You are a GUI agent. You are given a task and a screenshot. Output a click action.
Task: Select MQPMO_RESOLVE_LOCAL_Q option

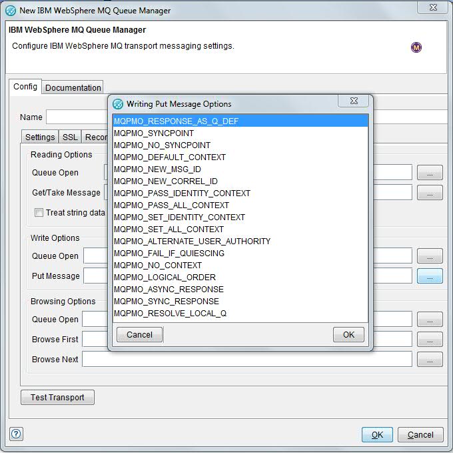(x=240, y=314)
